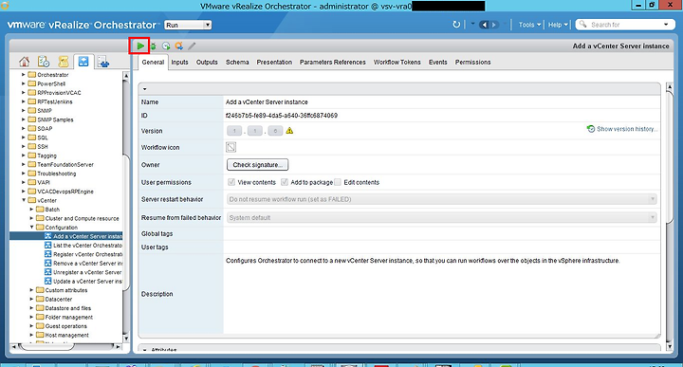683x367 pixels.
Task: Click the validate workflow icon in the toolbar
Action: pyautogui.click(x=178, y=46)
